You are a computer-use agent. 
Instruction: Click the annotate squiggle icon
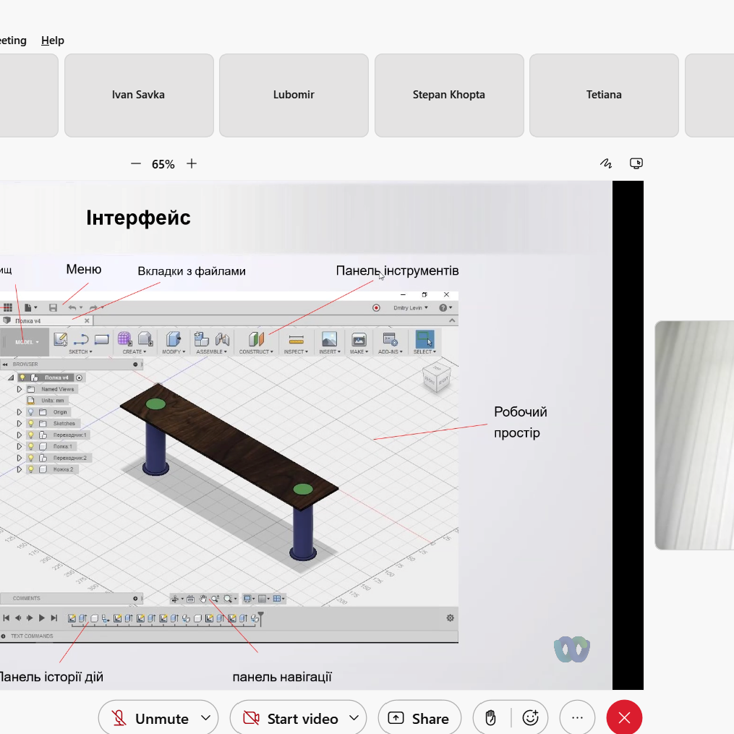coord(606,163)
